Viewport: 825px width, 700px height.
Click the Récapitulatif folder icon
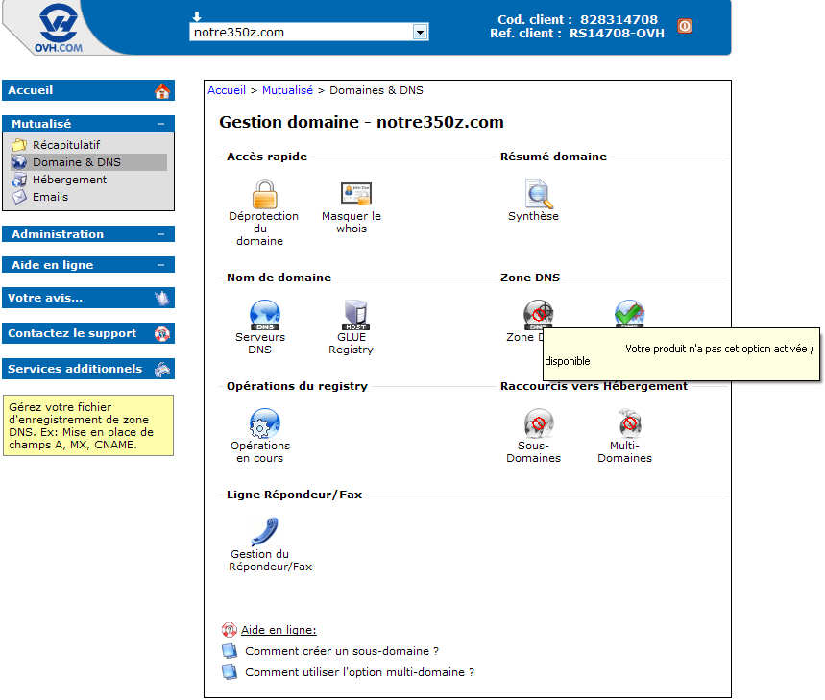tap(19, 145)
